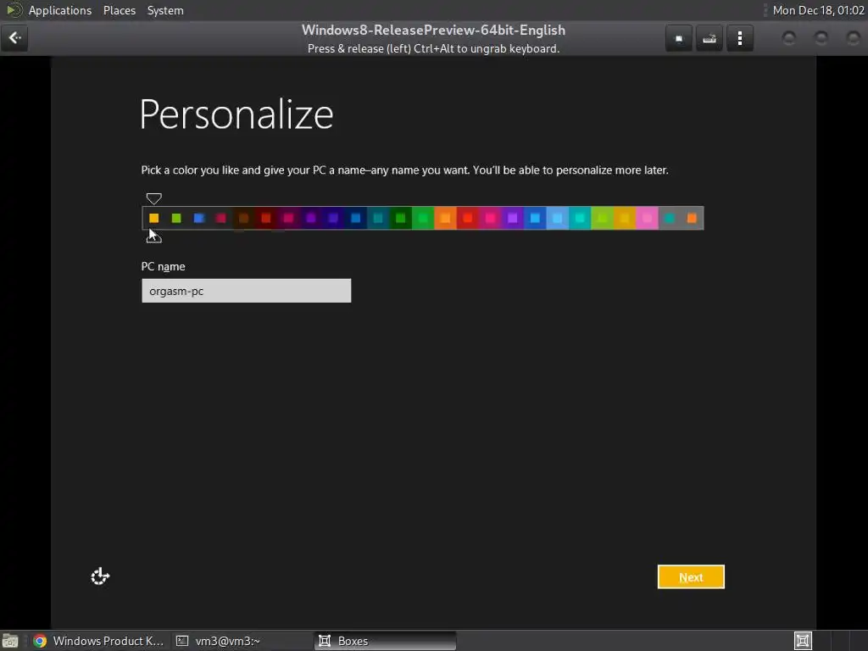868x651 pixels.
Task: Pick the bright green color swatch
Action: pyautogui.click(x=423, y=218)
